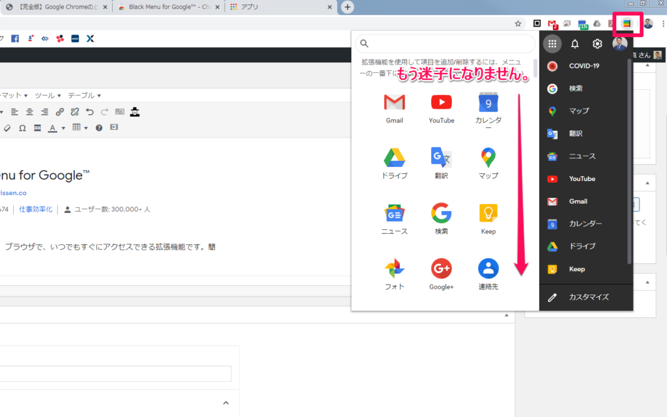Open the 仕事効率化 category link
The height and width of the screenshot is (417, 667).
[x=36, y=210]
